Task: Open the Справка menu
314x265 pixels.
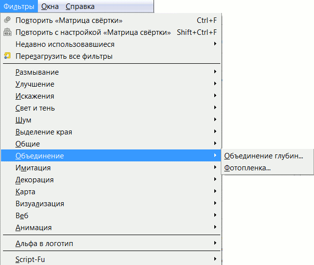Action: click(80, 6)
